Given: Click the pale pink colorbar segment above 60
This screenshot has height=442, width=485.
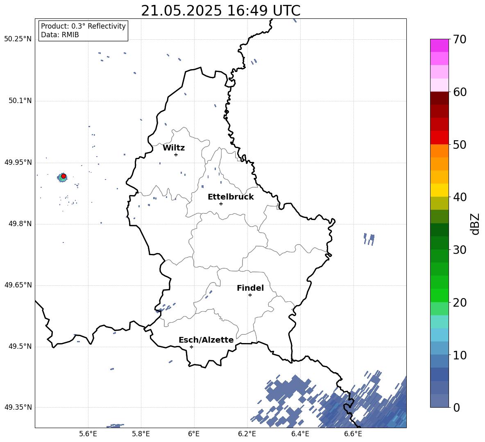Looking at the screenshot, I should pyautogui.click(x=439, y=85).
